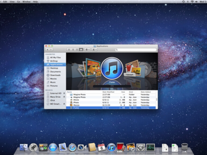Open the View menu
The image size is (207, 155).
point(12,2)
